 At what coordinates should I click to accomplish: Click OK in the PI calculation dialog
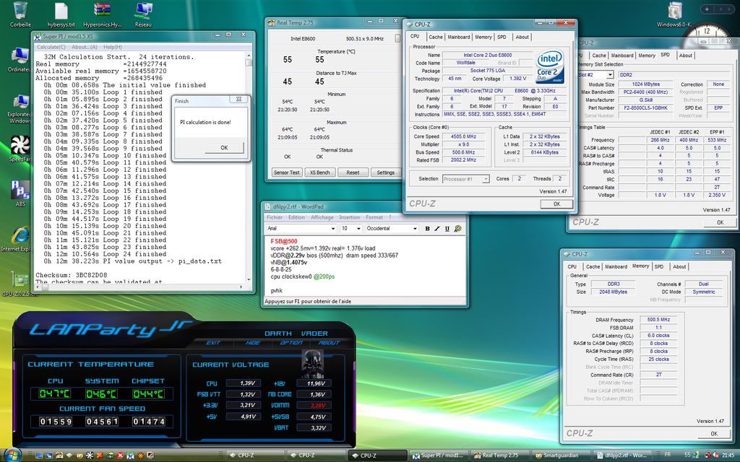(x=223, y=147)
